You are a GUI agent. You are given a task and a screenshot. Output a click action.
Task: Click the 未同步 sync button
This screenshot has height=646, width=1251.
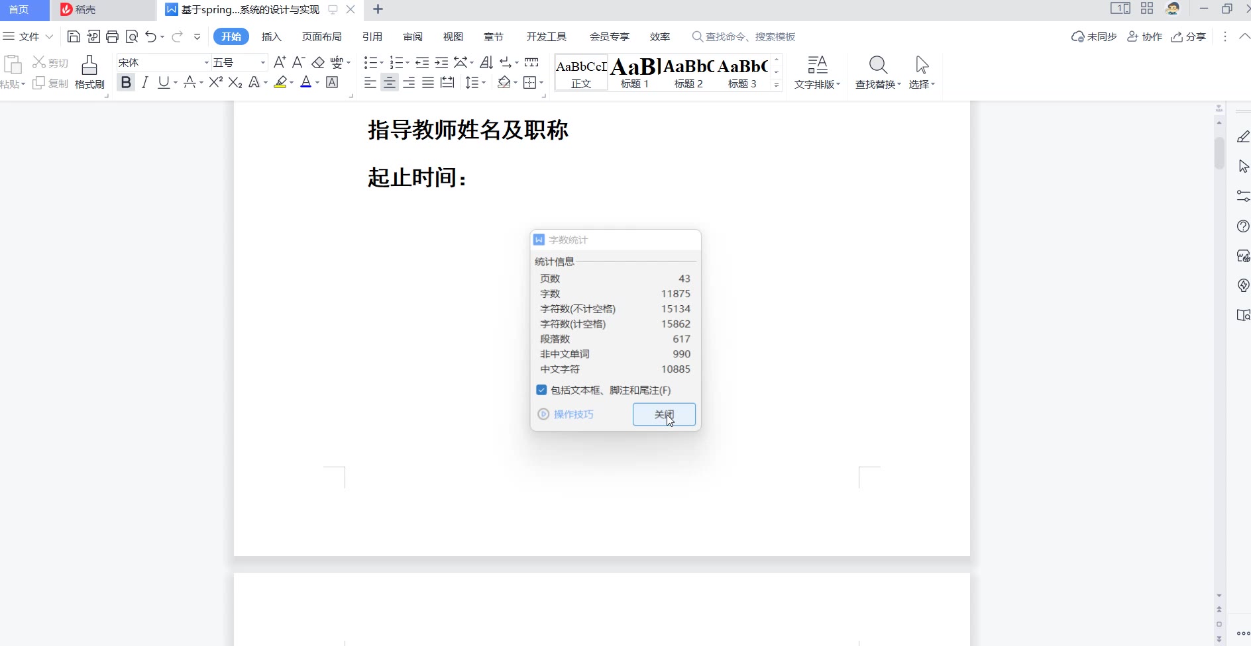[x=1095, y=36]
